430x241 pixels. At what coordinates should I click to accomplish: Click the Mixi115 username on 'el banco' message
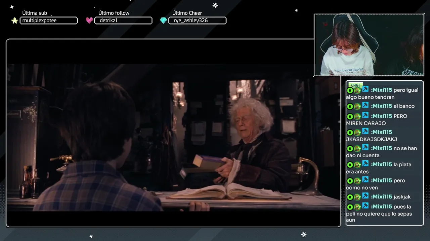coord(381,106)
